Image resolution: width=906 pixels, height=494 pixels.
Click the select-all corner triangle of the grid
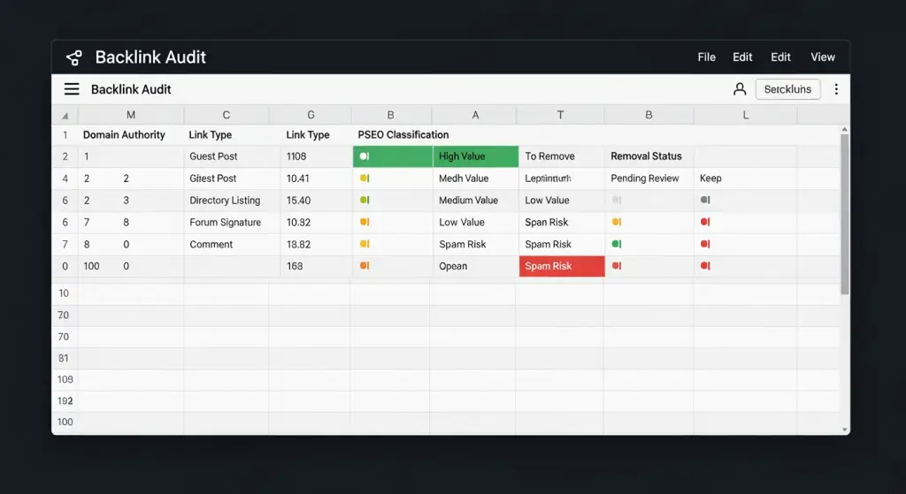point(65,116)
